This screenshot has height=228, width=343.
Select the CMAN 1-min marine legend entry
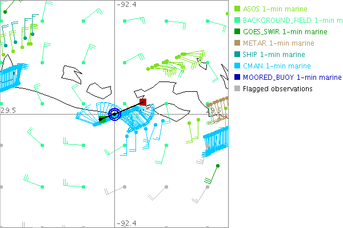277,66
